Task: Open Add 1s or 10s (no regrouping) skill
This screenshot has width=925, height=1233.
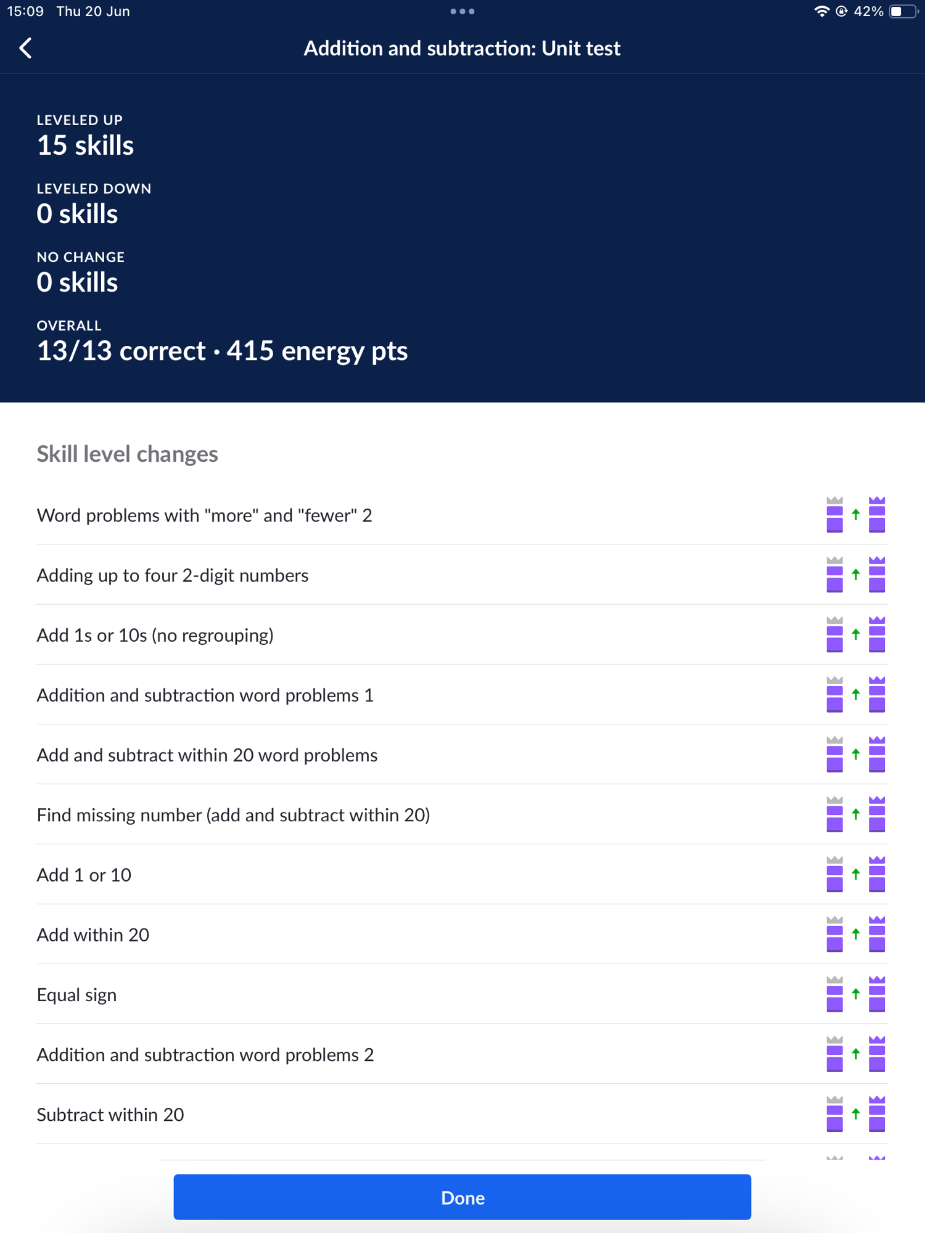Action: tap(155, 635)
